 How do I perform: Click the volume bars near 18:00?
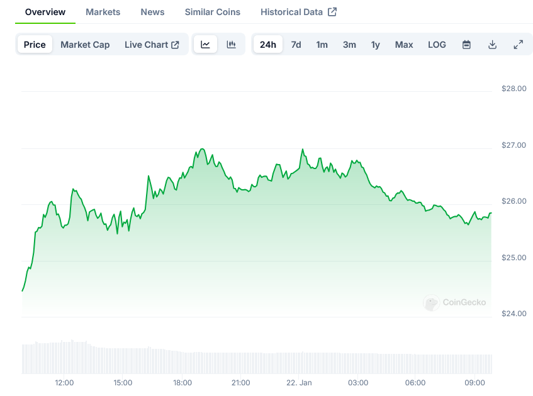[x=182, y=363]
